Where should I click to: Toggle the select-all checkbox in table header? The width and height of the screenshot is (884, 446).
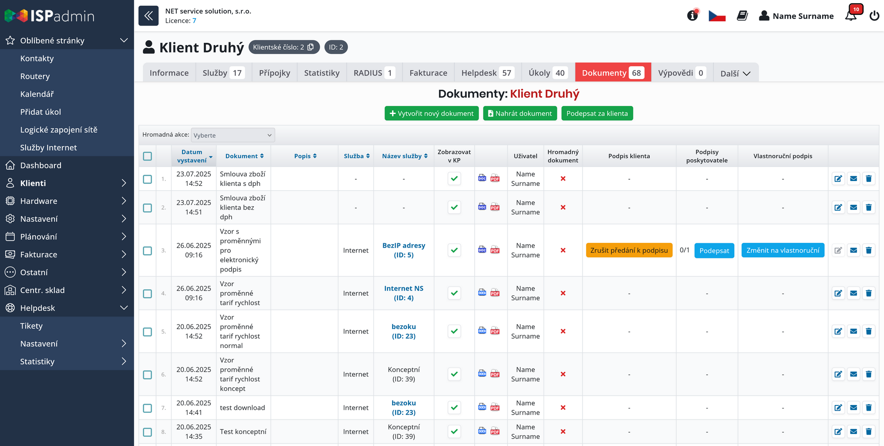[x=148, y=156]
